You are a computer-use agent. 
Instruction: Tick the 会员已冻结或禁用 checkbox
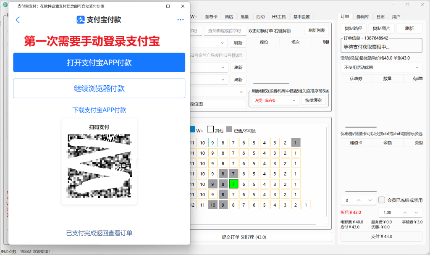pos(381,200)
